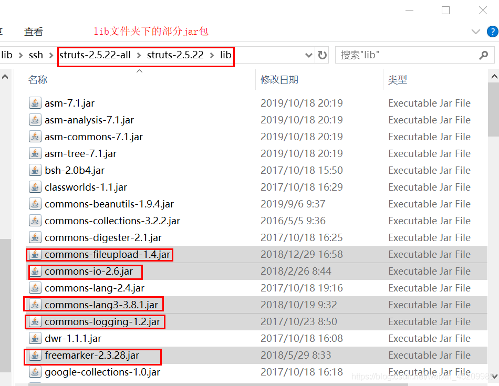Click the freemarker-2.3.28.jar jar icon
499x386 pixels.
click(x=35, y=356)
